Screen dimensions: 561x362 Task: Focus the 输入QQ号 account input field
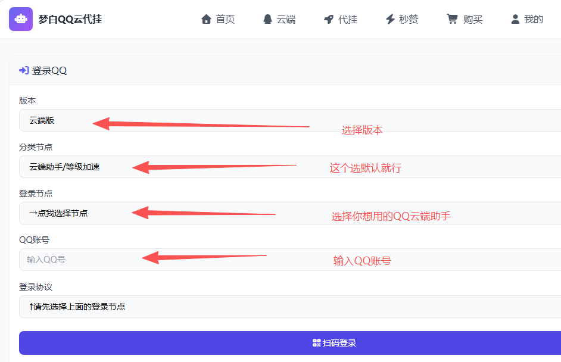point(290,260)
